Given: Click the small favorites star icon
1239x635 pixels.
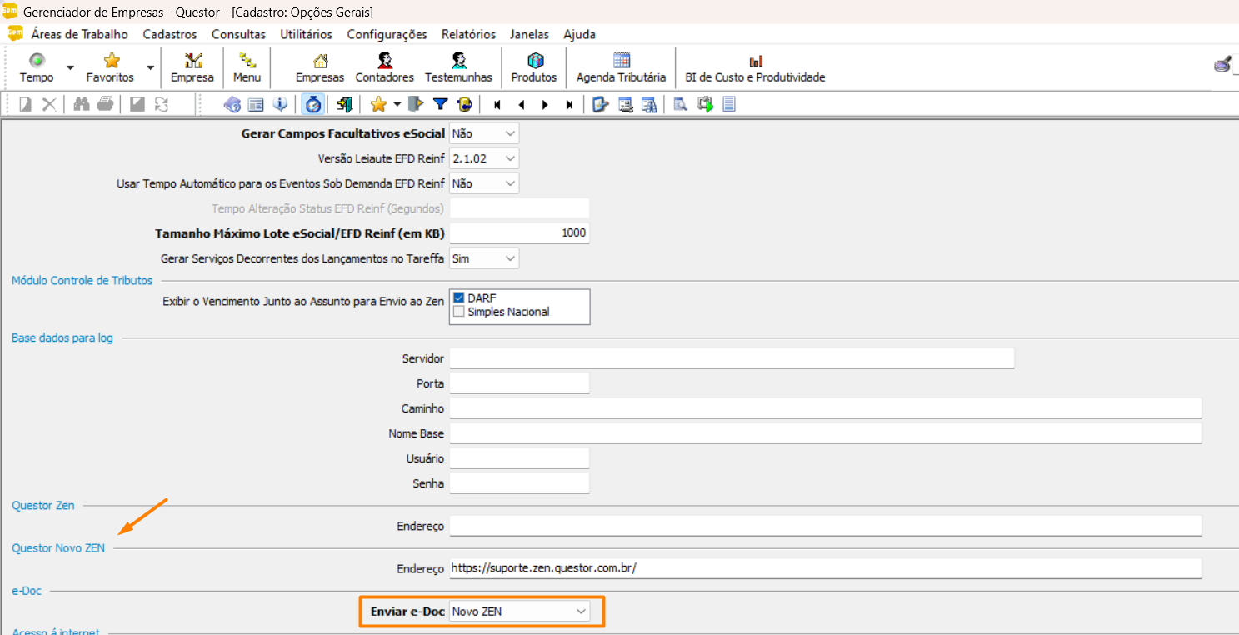Looking at the screenshot, I should point(378,104).
